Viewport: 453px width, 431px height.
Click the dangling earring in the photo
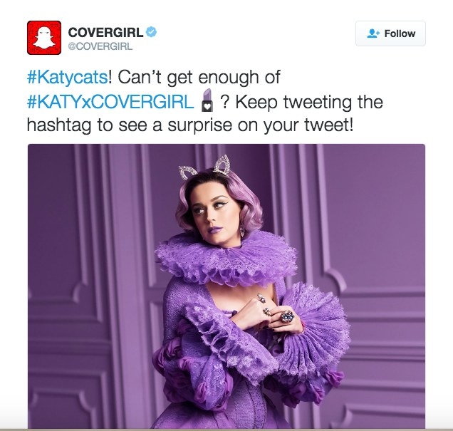(242, 232)
